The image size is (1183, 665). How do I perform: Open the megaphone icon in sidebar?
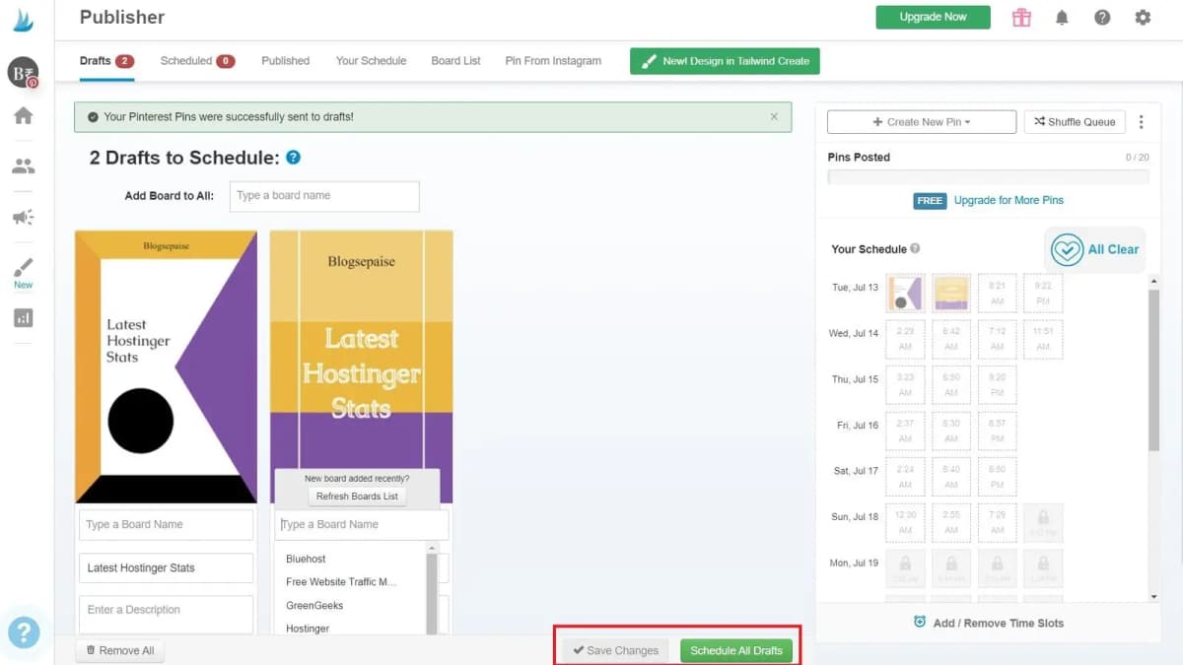click(23, 218)
